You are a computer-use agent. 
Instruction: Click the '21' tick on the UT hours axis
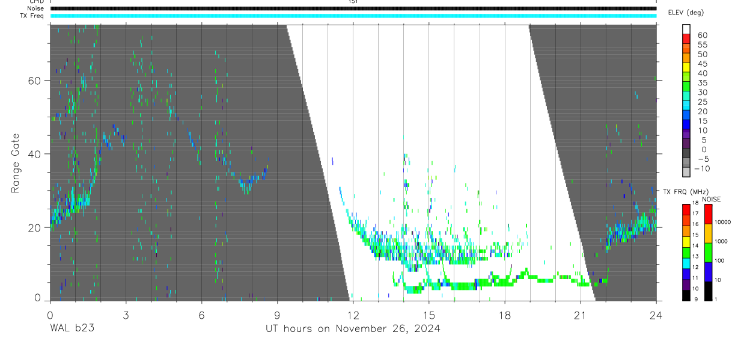click(580, 315)
